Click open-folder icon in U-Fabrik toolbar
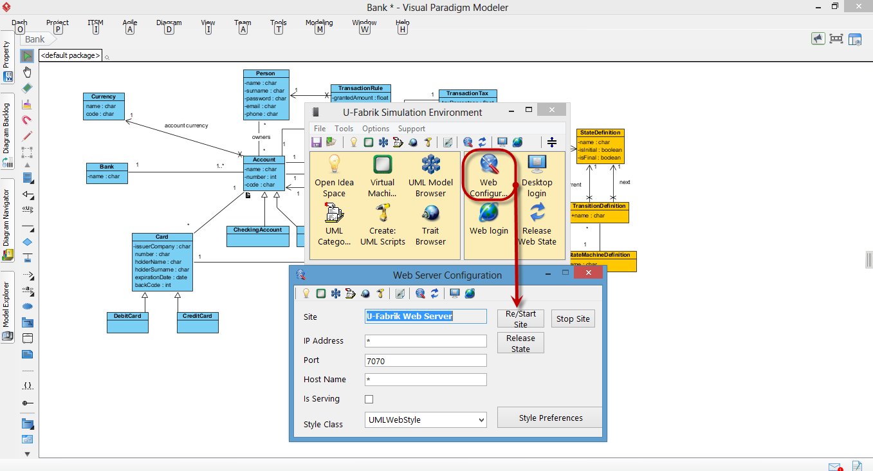The width and height of the screenshot is (873, 471). tap(331, 142)
